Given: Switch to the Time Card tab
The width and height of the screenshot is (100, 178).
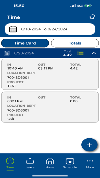Looking at the screenshot, I should (x=25, y=43).
